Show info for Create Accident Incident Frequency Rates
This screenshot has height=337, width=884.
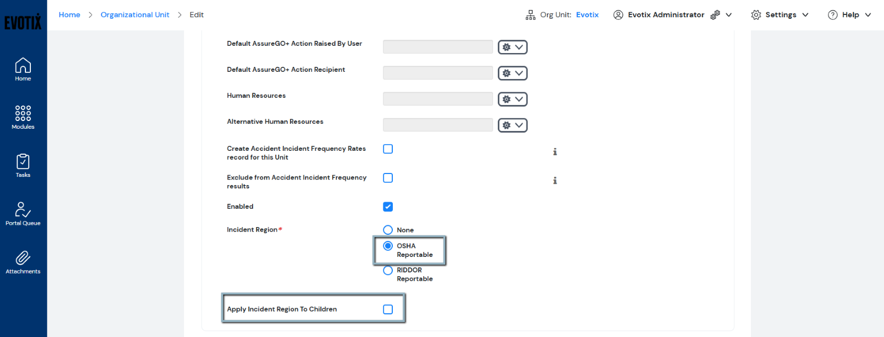click(x=555, y=151)
